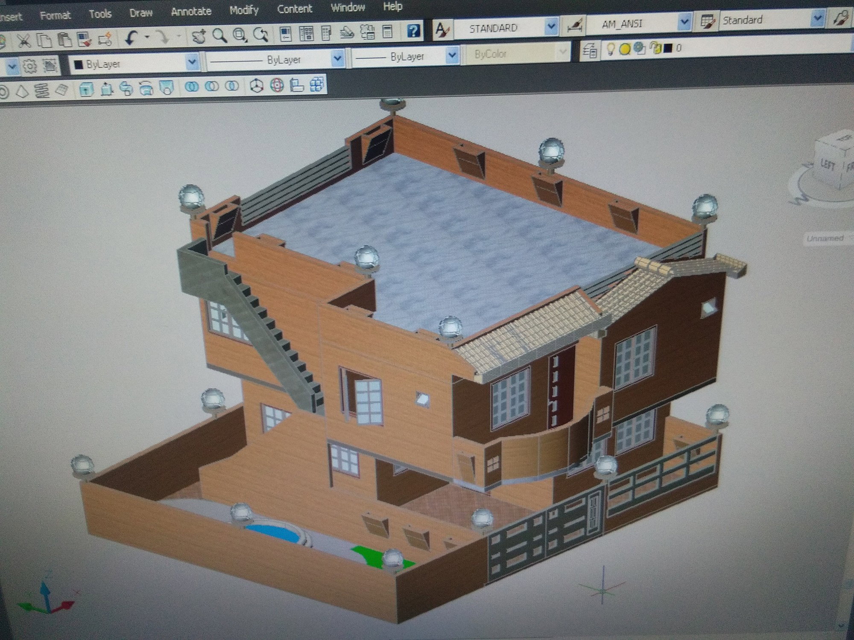Open the Draw menu
Screen dimensions: 854x640
point(141,13)
